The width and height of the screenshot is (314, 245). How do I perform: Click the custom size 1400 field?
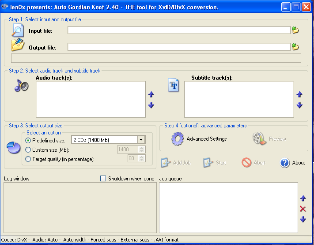(x=128, y=149)
